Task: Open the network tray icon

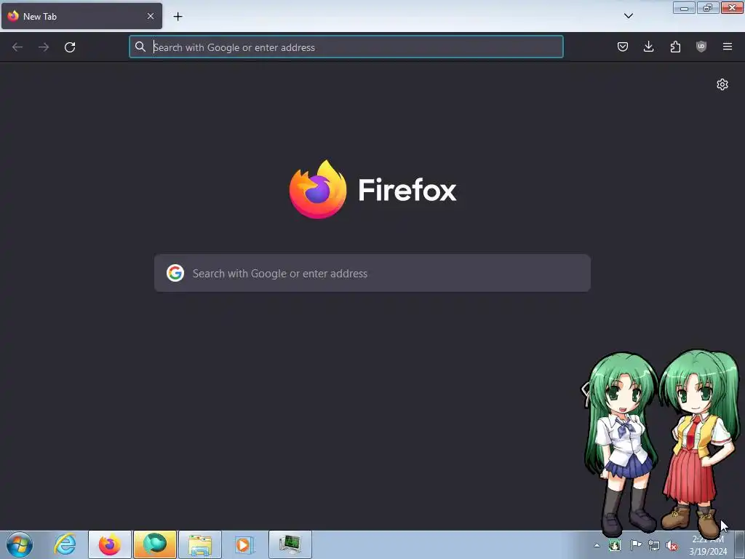Action: tap(654, 545)
